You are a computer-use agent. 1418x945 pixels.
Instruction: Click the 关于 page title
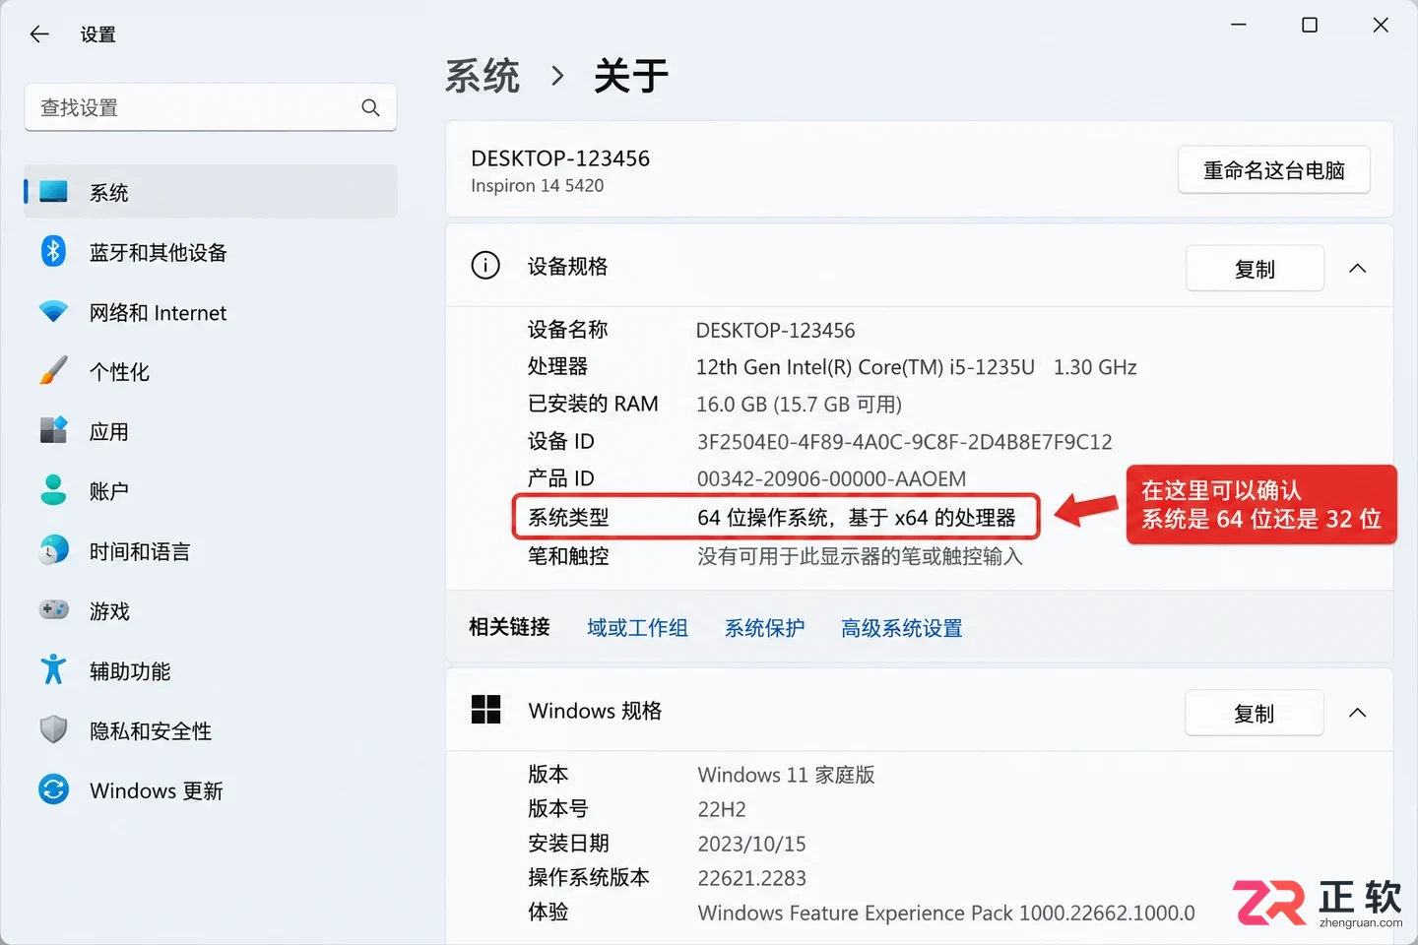point(631,76)
